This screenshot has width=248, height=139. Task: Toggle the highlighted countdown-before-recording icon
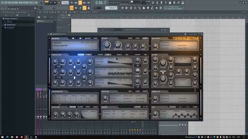point(80,3)
